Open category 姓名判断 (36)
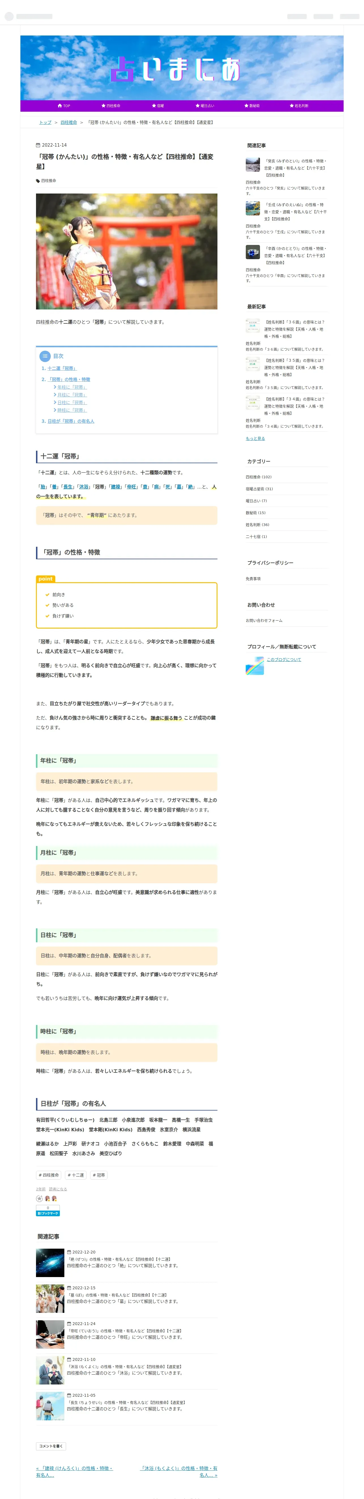The height and width of the screenshot is (1499, 364). 257,525
